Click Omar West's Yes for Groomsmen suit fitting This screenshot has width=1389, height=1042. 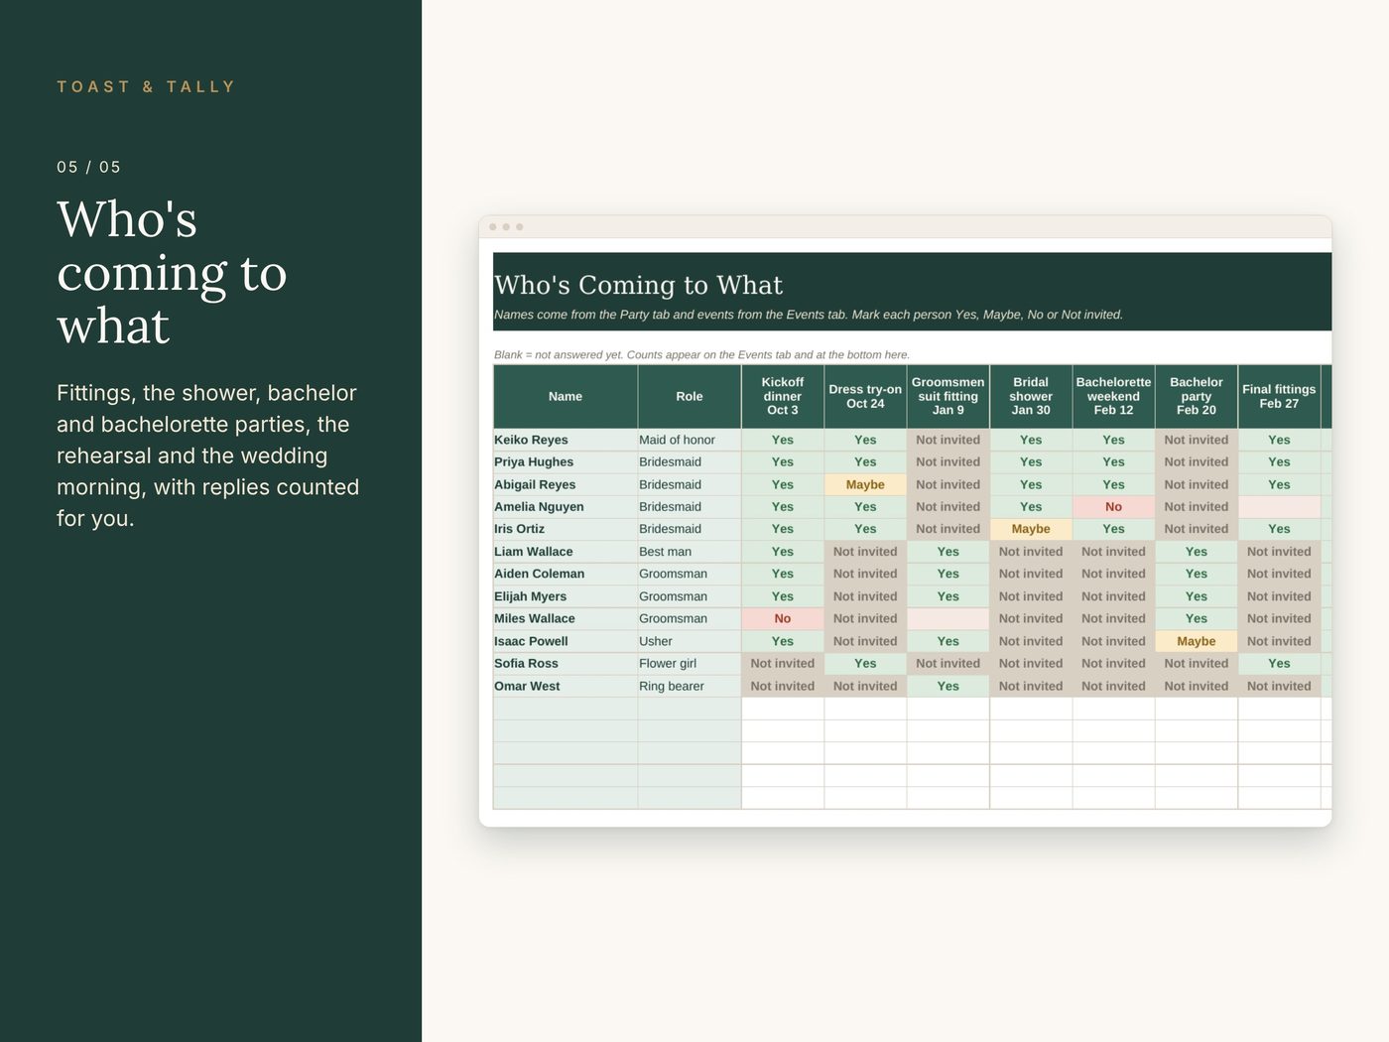(x=948, y=686)
